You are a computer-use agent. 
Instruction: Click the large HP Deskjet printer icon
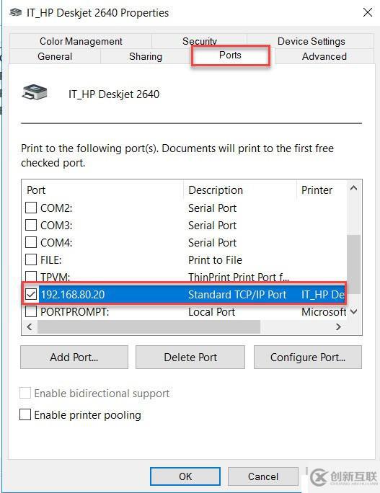(x=35, y=92)
